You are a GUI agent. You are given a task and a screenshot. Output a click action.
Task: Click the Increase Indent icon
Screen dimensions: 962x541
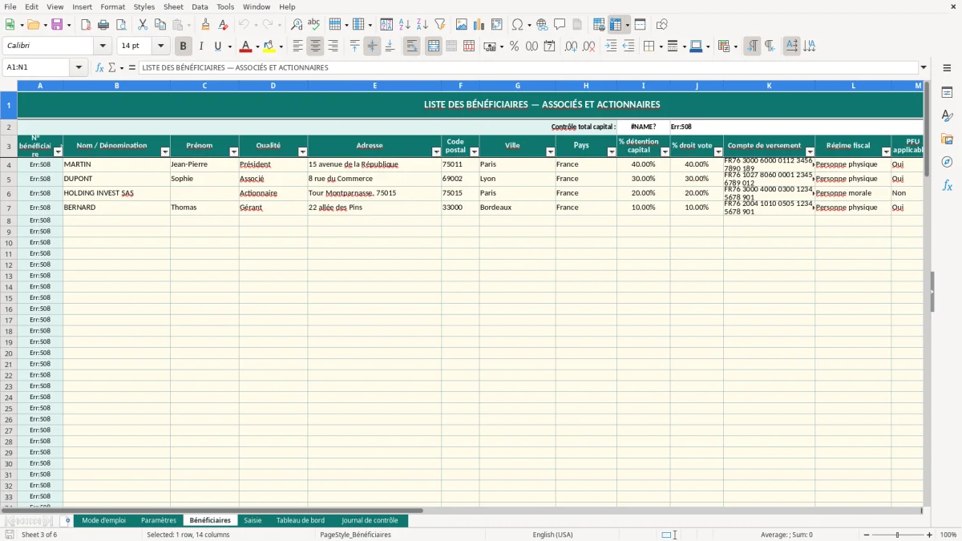click(611, 46)
